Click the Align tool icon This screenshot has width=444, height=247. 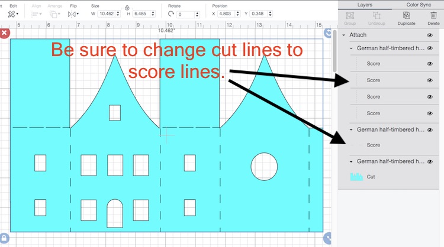[x=34, y=14]
